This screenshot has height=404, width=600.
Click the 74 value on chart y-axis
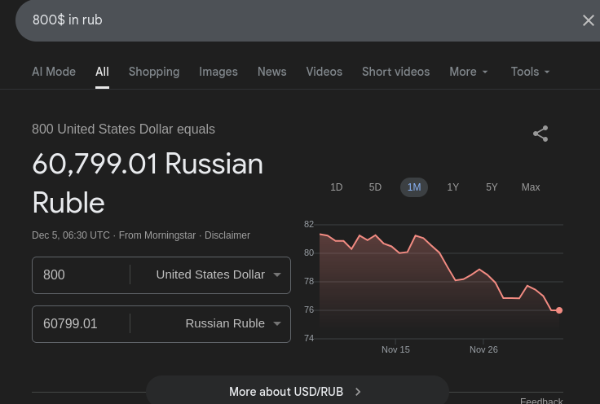(x=309, y=338)
